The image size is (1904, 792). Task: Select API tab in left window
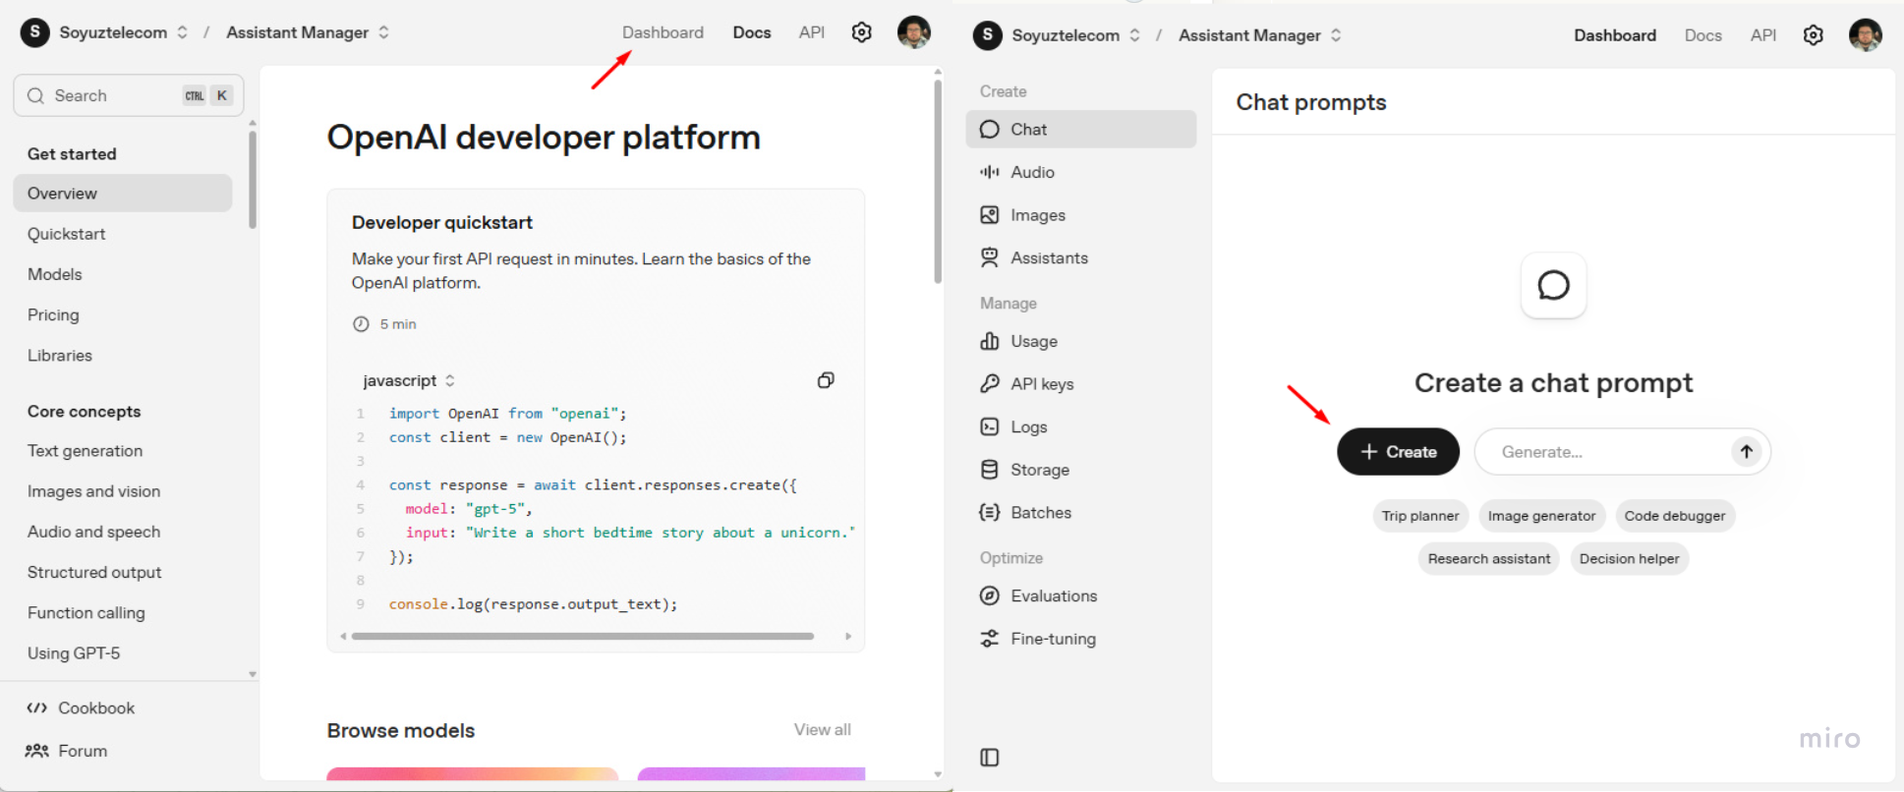pyautogui.click(x=812, y=32)
